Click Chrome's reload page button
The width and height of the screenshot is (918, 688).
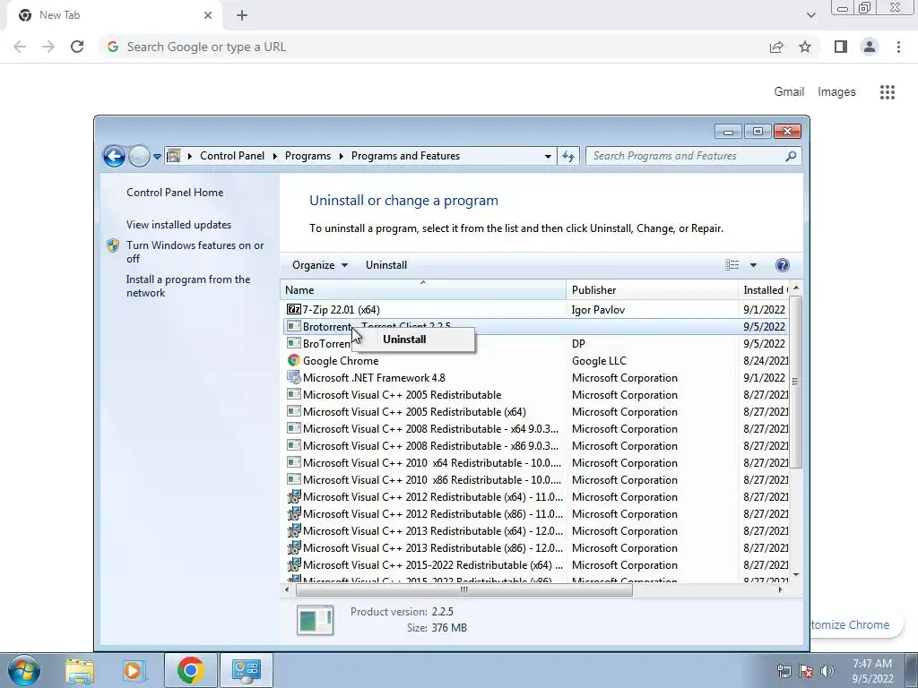point(77,47)
